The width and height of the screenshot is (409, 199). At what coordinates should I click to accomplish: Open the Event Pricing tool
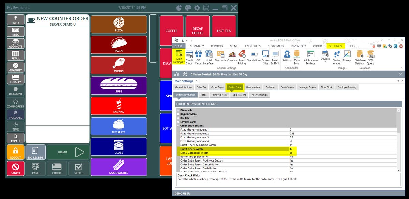[242, 57]
